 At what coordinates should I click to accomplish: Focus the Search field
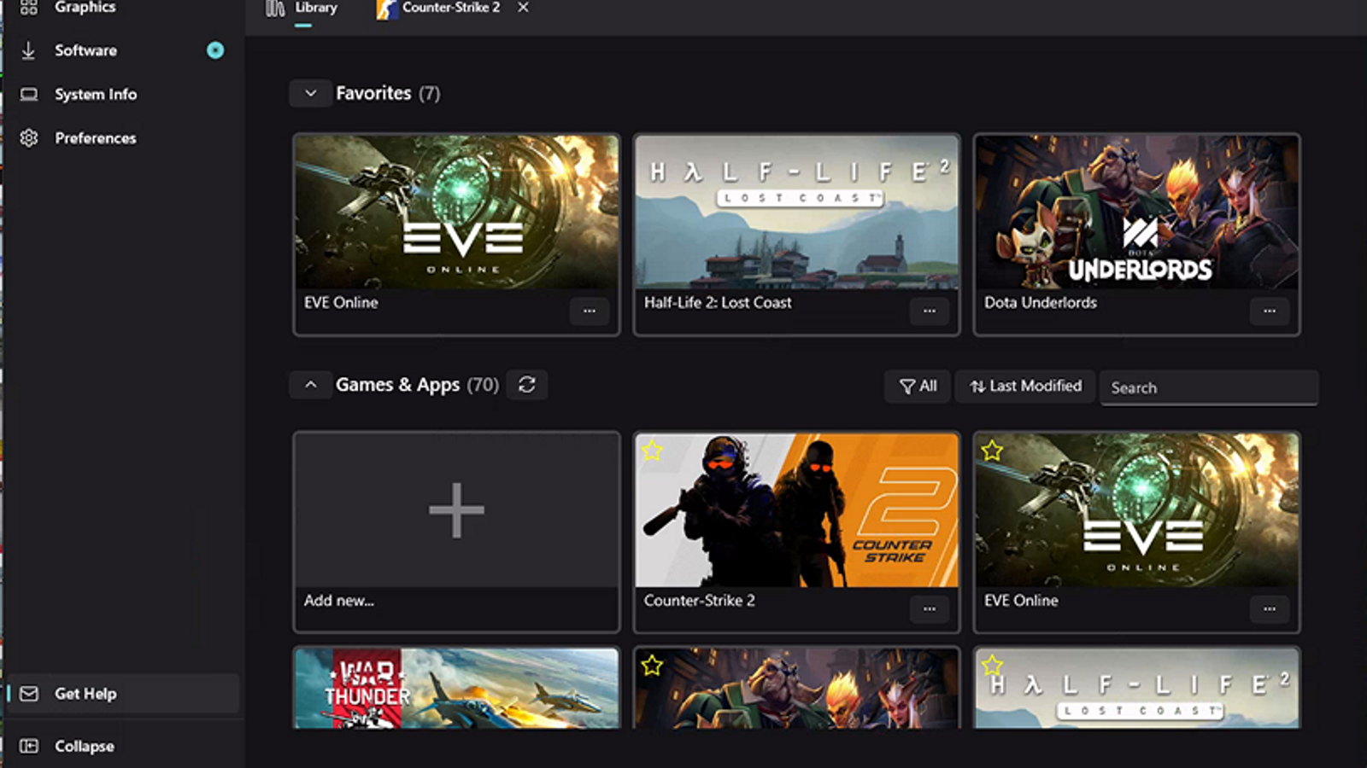[x=1209, y=387]
